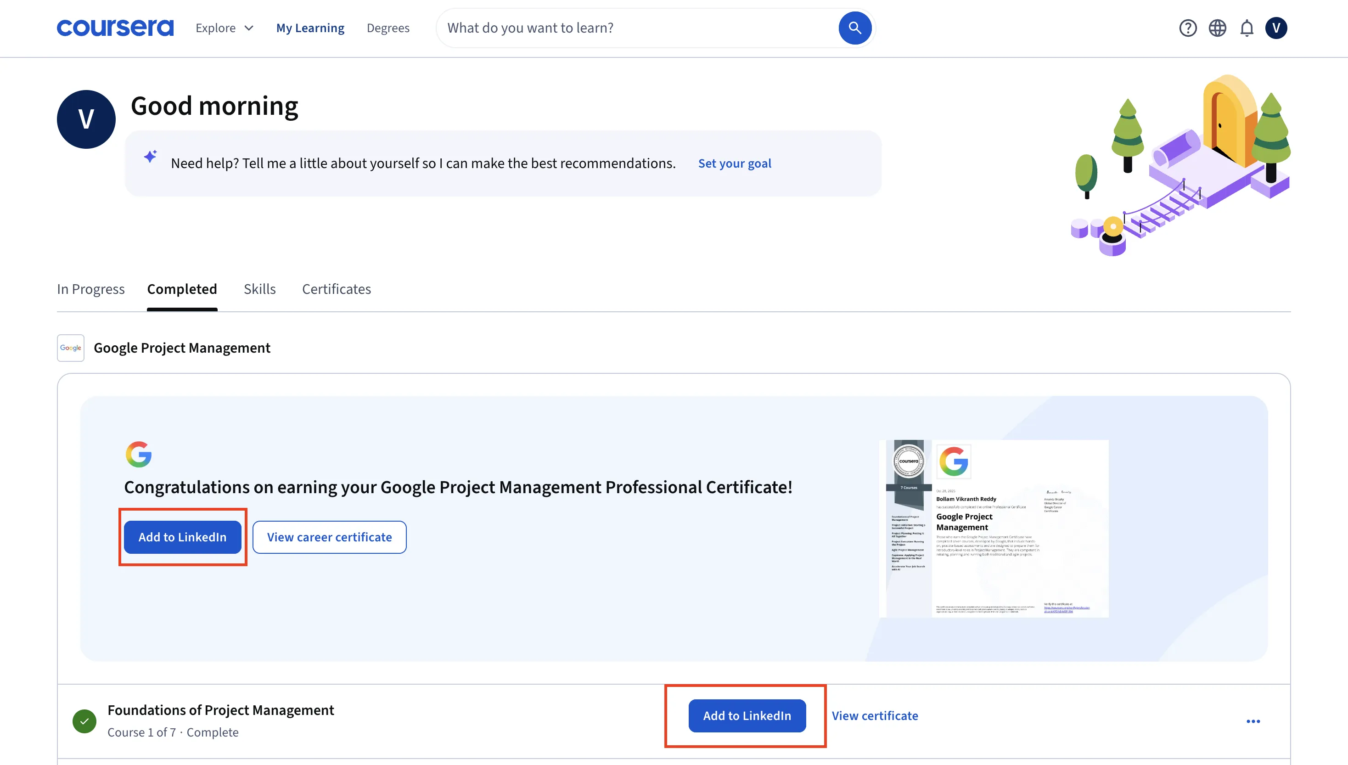This screenshot has height=765, width=1348.
Task: Click the large V profile avatar
Action: coord(86,119)
